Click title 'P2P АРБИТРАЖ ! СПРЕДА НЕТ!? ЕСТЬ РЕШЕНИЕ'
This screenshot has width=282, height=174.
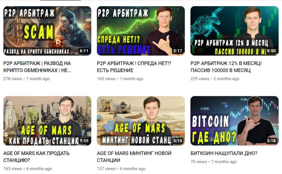coord(134,67)
